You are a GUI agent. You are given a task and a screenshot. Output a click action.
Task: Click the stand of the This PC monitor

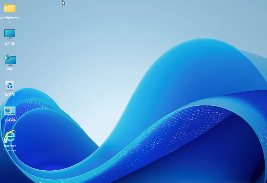(10, 38)
